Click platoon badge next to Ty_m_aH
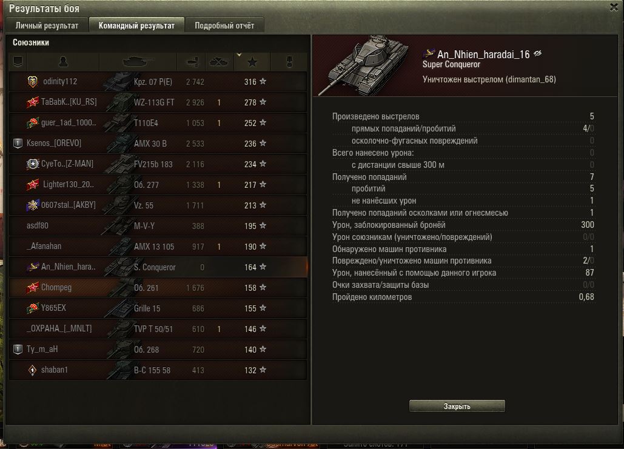Viewport: 624px width, 449px height. (18, 349)
